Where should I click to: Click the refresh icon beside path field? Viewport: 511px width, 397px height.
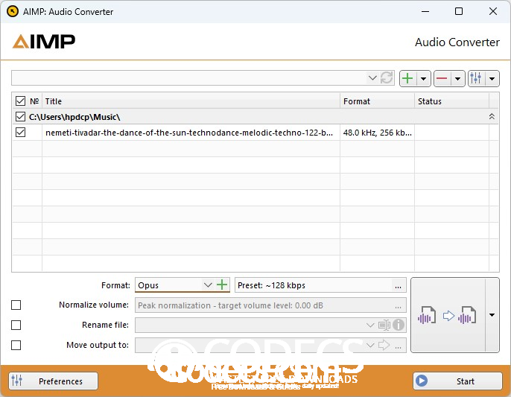click(387, 78)
